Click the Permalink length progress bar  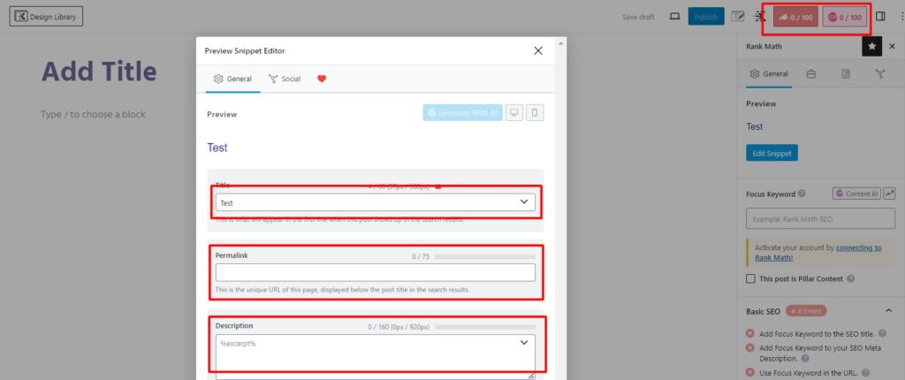[x=485, y=257]
